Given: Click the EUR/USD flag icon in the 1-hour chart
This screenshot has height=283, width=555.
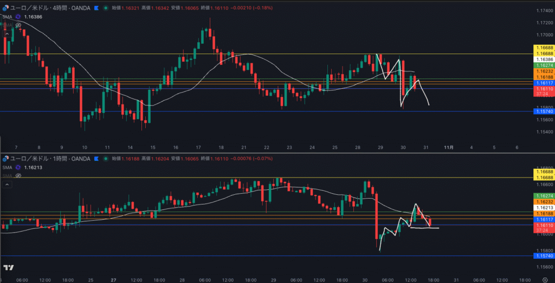Looking at the screenshot, I should 7,159.
